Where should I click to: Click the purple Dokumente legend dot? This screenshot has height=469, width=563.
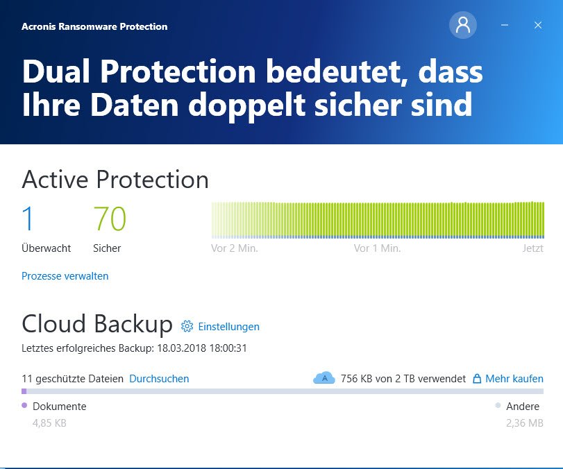(x=24, y=406)
